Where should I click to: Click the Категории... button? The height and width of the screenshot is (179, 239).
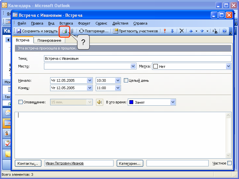click(x=130, y=163)
